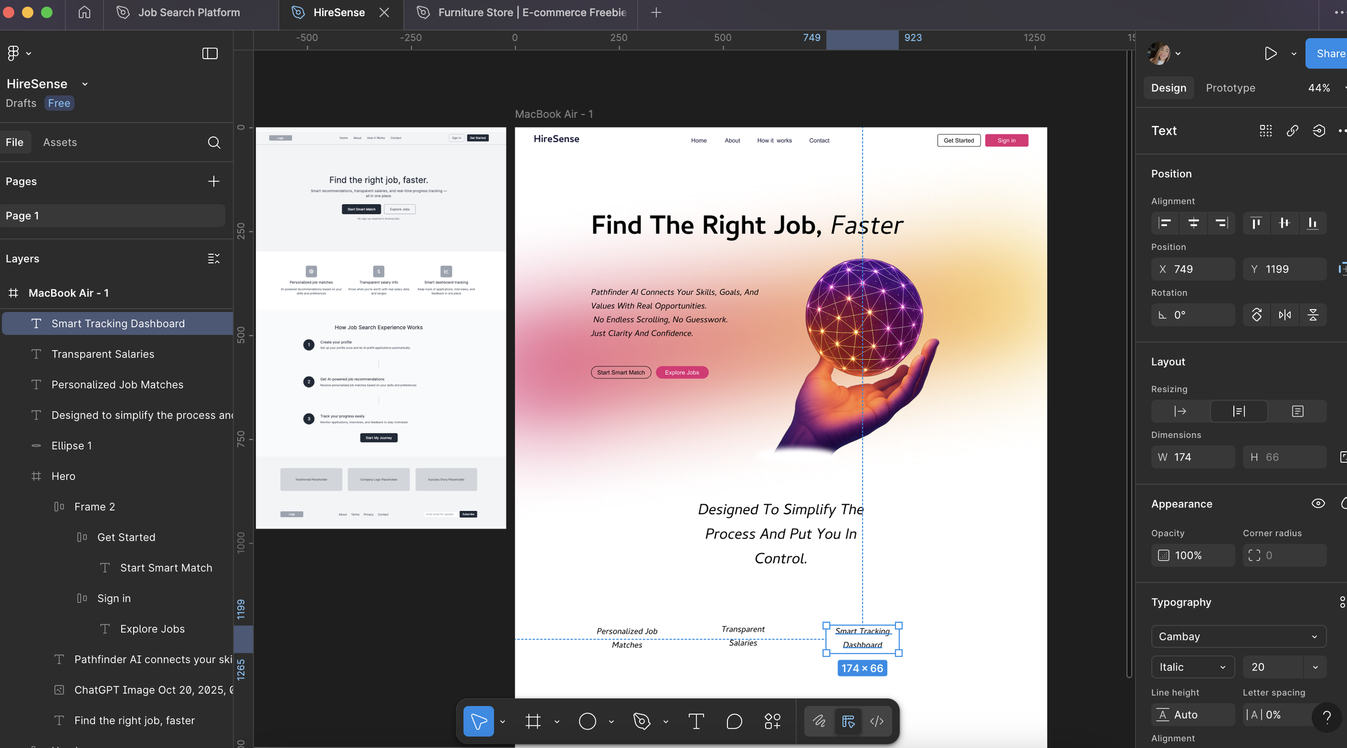Viewport: 1347px width, 748px height.
Task: Click the Flip horizontal icon
Action: [x=1284, y=315]
